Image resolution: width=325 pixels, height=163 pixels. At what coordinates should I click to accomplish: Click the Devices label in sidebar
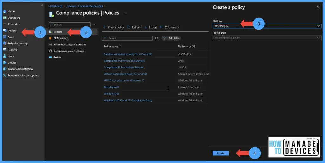pyautogui.click(x=12, y=31)
